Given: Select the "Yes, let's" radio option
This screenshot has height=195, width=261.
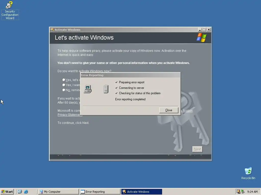Looking at the screenshot, I should (63, 80).
